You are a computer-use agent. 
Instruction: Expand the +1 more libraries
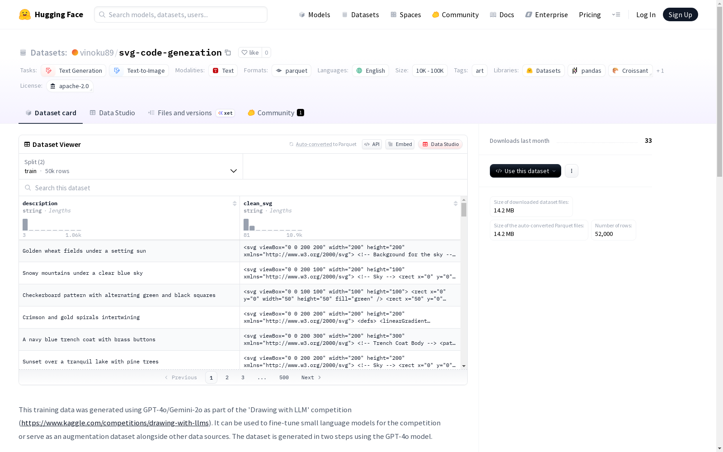660,71
